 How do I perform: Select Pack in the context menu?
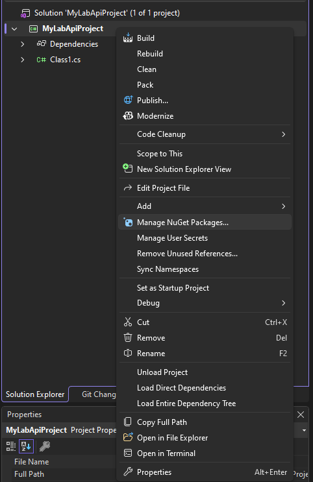pos(205,84)
